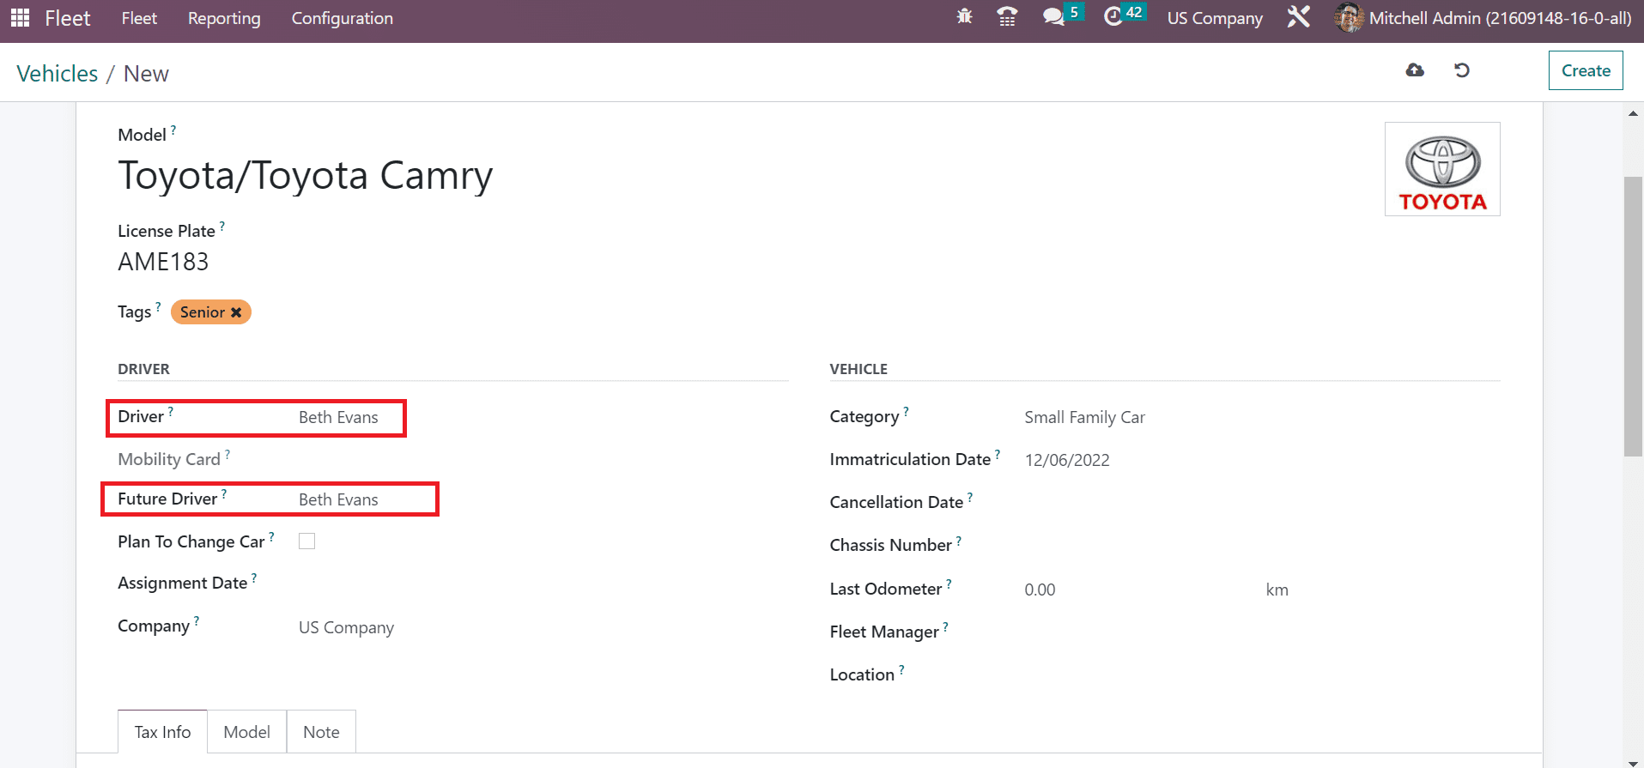Screen dimensions: 1644x768
Task: Set the Immatriculation Date field
Action: tap(1262, 460)
